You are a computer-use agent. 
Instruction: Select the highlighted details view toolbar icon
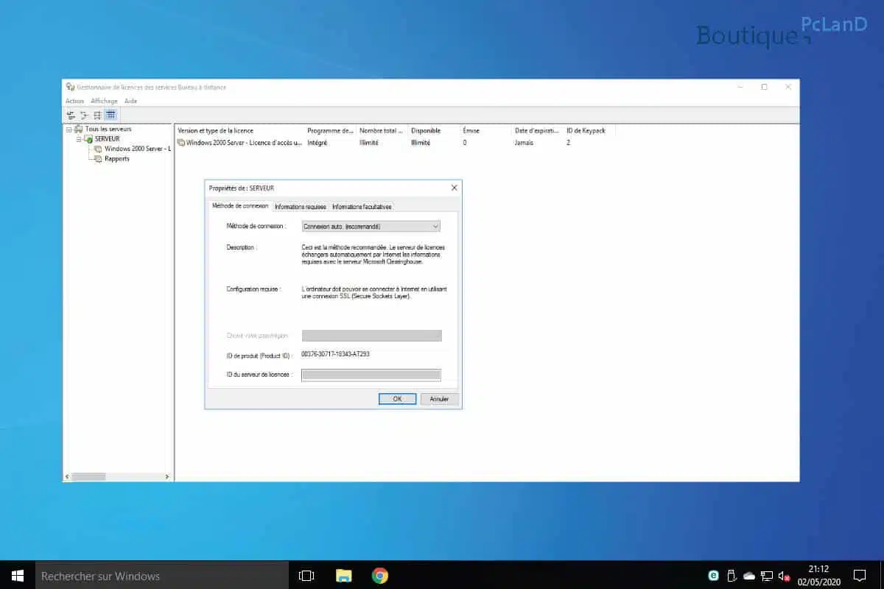click(x=110, y=115)
